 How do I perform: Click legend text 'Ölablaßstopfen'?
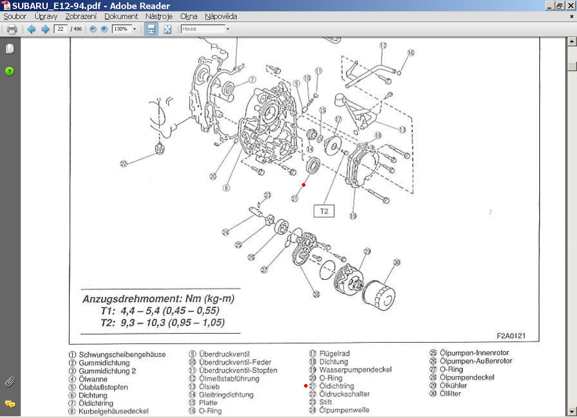pyautogui.click(x=103, y=387)
